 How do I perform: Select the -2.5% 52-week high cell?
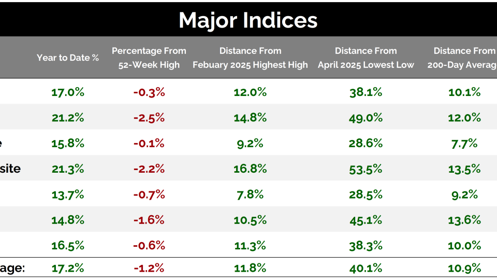pos(149,118)
